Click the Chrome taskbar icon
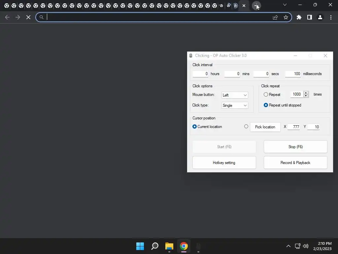338x254 pixels. coord(184,246)
